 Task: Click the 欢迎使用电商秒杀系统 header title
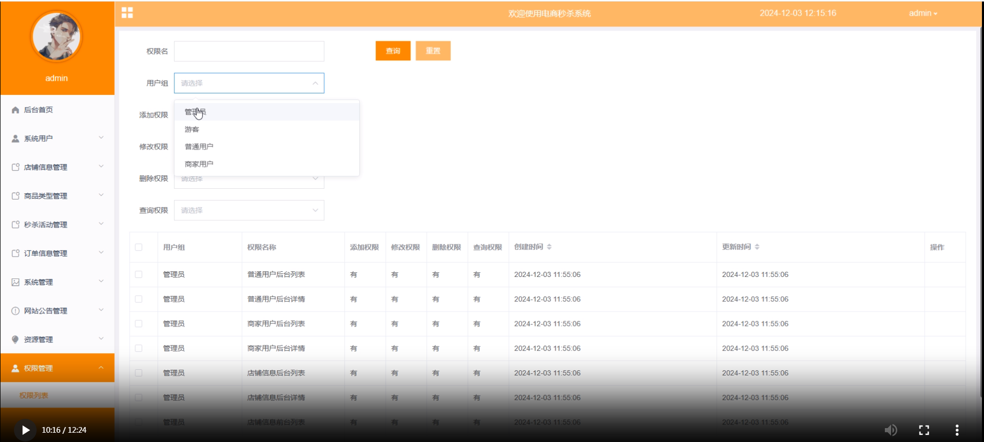click(x=549, y=13)
